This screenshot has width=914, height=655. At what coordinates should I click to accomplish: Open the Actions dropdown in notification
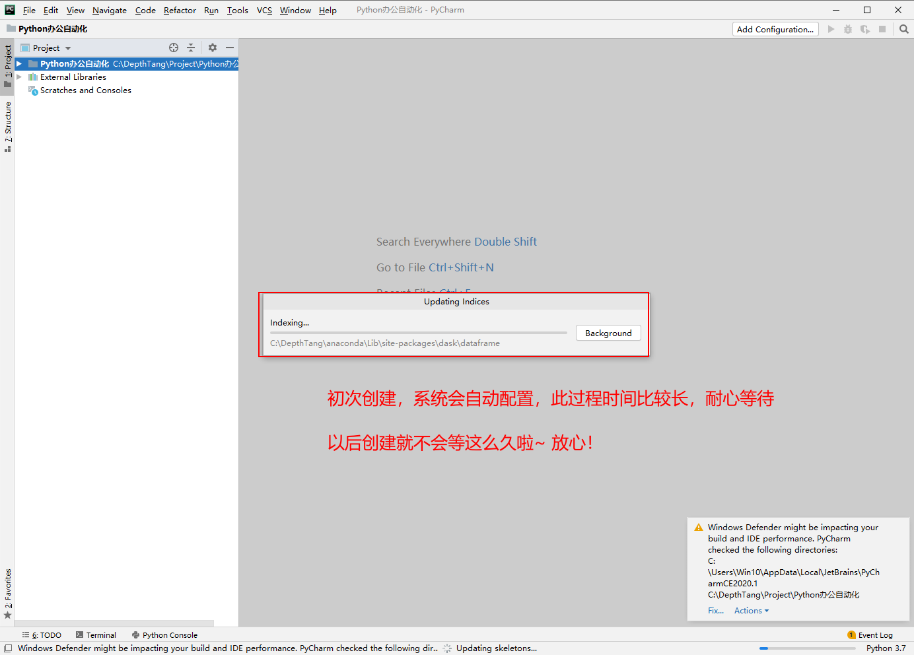coord(752,611)
